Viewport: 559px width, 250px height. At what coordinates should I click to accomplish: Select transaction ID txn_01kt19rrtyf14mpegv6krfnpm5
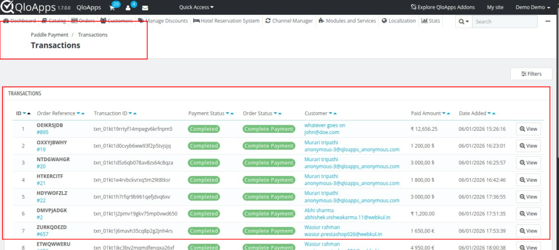[x=133, y=129]
